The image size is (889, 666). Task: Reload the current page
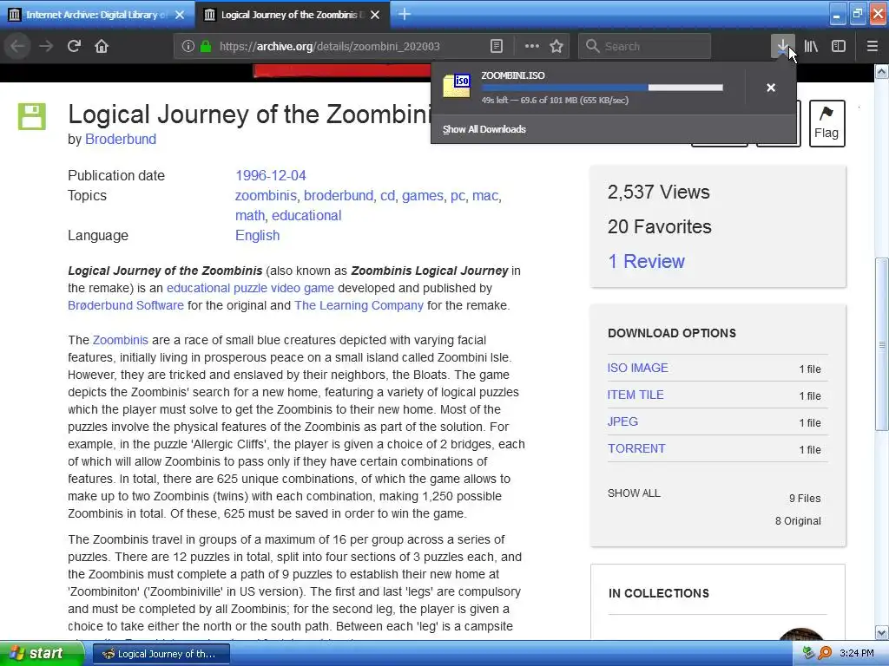tap(74, 46)
